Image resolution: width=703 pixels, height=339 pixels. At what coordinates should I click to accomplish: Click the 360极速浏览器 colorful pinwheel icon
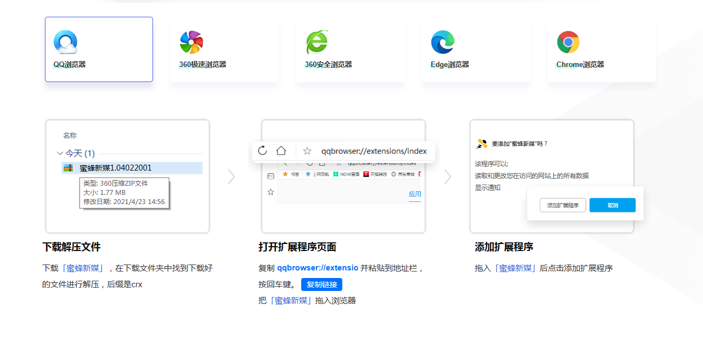point(191,42)
